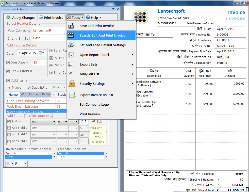Image resolution: width=249 pixels, height=192 pixels.
Task: Expand the Open Report Panel submenu
Action: 132,55
